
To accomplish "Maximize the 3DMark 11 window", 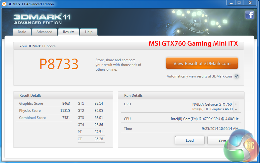I will point(239,3).
